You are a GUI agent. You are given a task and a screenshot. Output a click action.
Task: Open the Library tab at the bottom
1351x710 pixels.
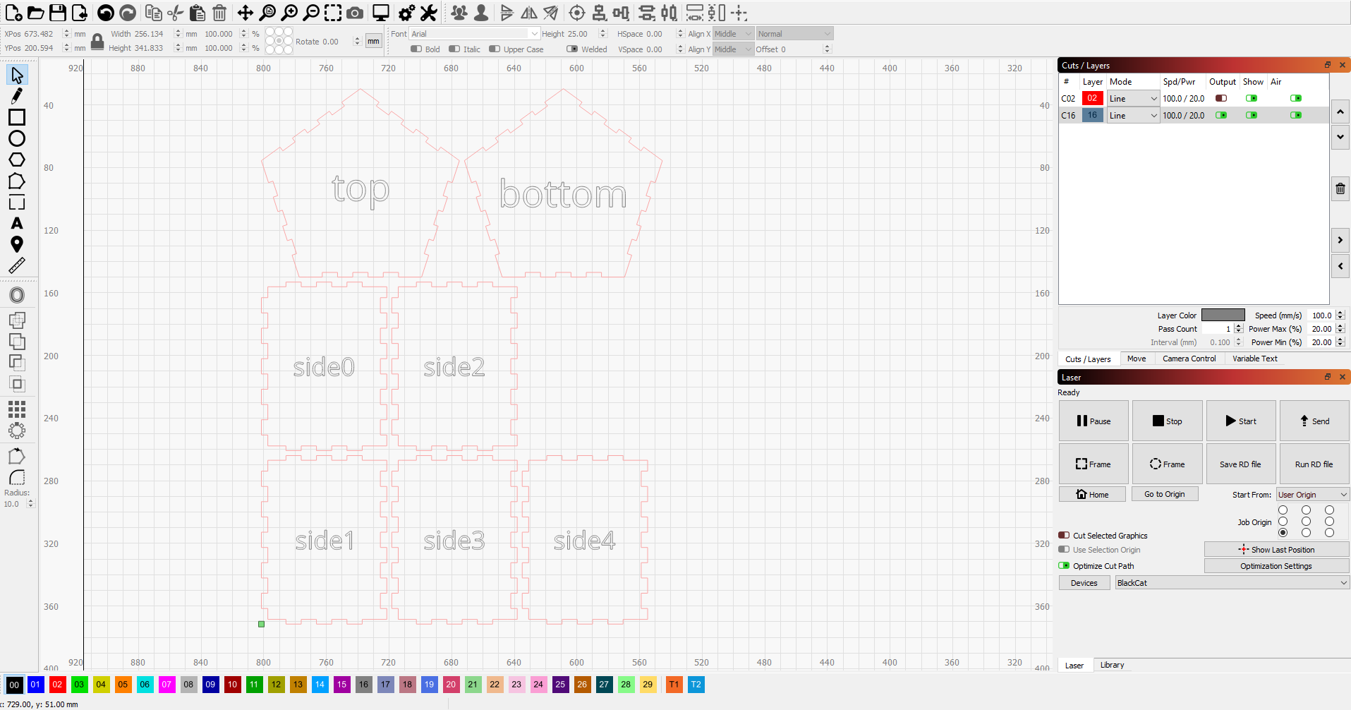pos(1112,664)
